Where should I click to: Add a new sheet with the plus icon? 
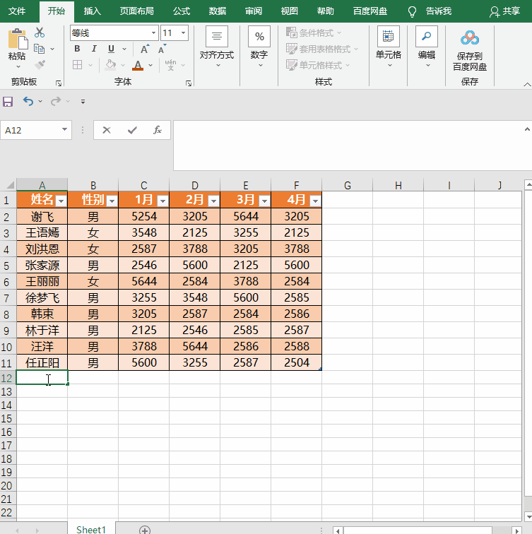(x=145, y=530)
